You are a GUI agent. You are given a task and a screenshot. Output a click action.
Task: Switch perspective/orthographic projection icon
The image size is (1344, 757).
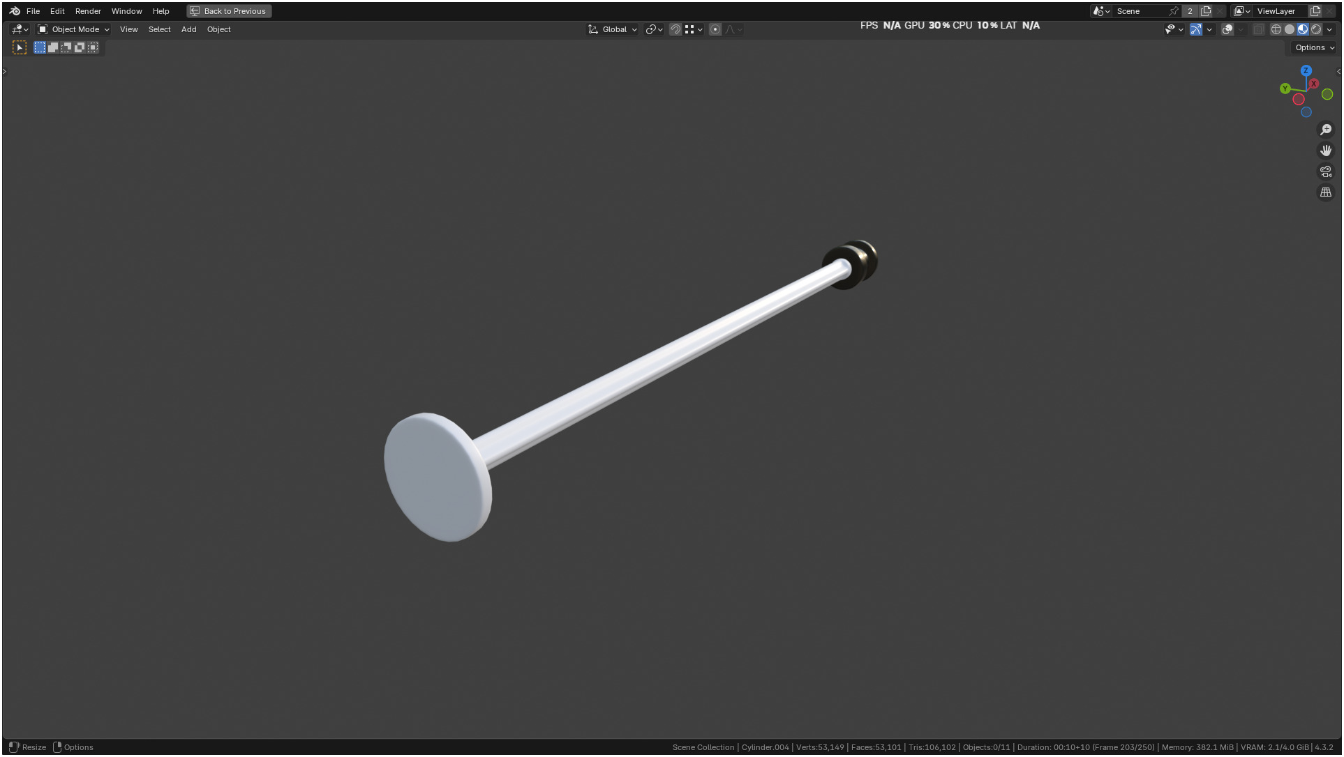pos(1326,192)
